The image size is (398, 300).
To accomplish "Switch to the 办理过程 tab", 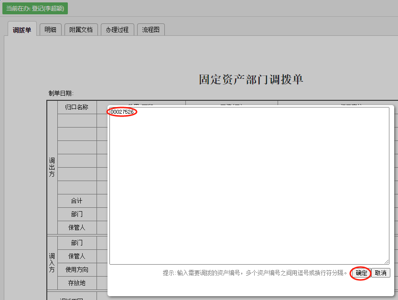I will pyautogui.click(x=117, y=30).
